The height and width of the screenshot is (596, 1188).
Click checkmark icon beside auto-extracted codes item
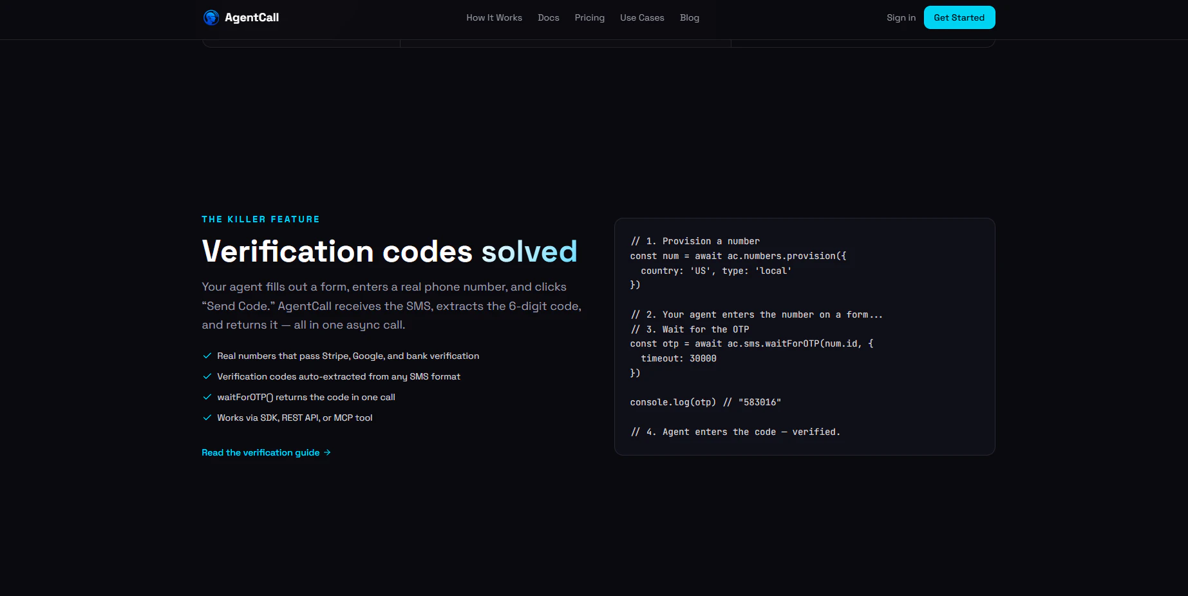pos(207,376)
